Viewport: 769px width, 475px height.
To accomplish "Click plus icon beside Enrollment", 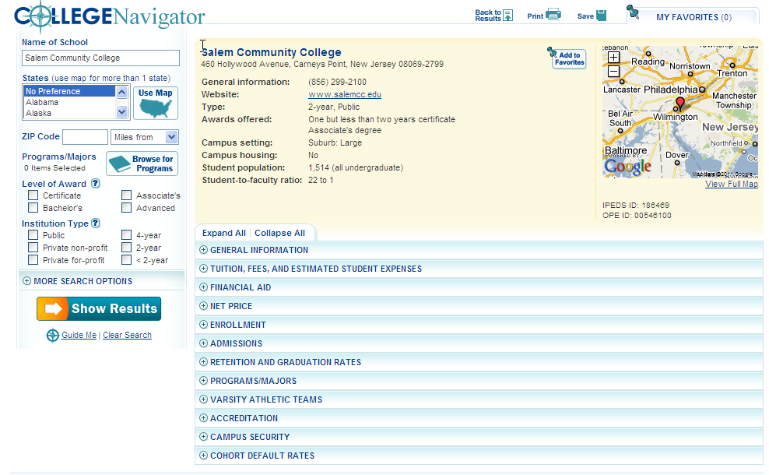I will [x=203, y=325].
